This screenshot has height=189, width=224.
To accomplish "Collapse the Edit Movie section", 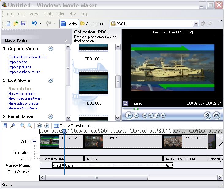I will click(51, 80).
